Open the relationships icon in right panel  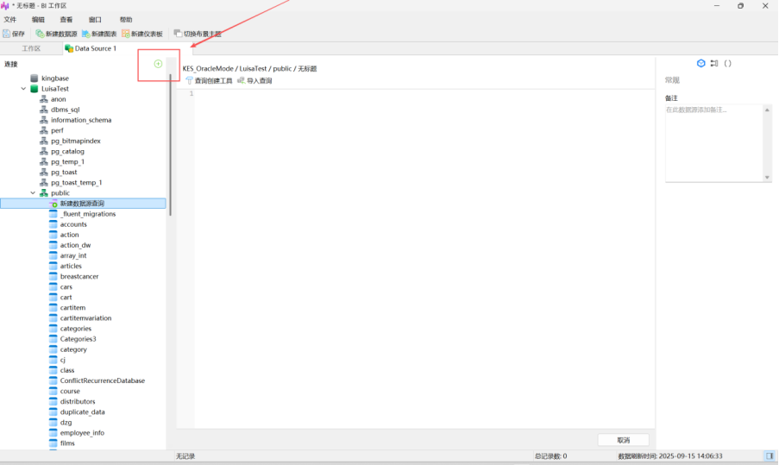714,63
